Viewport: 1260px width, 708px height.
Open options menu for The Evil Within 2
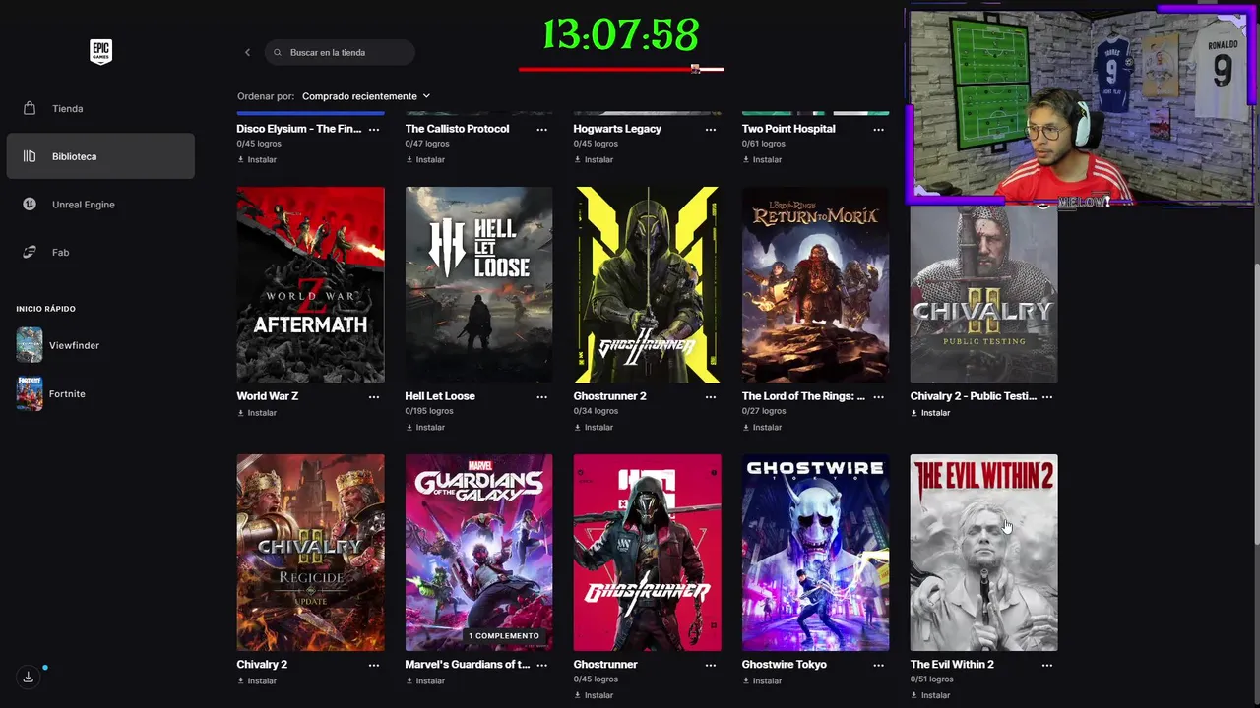pyautogui.click(x=1047, y=665)
